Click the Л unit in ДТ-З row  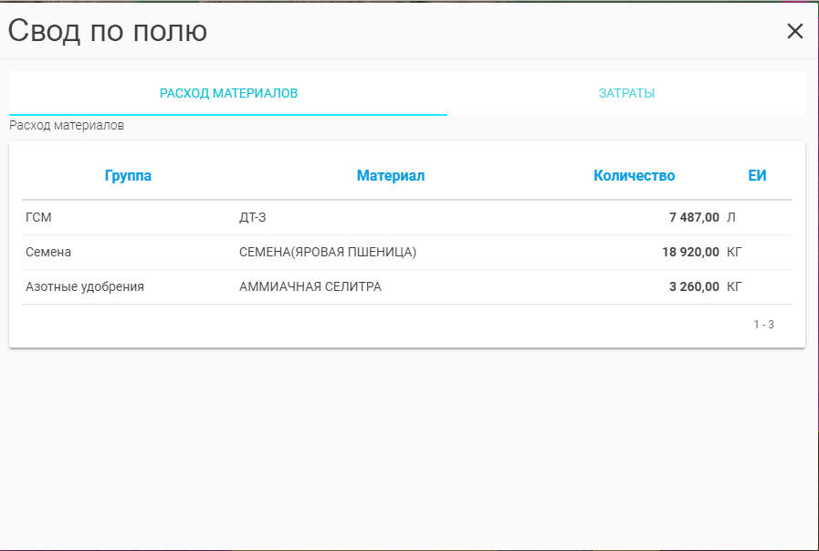(x=731, y=217)
